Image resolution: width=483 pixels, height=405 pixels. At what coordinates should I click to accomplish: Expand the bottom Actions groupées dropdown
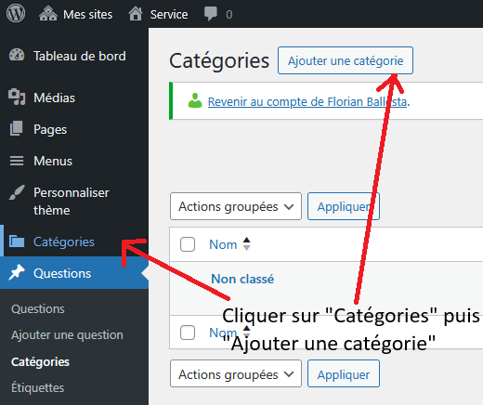tap(236, 373)
